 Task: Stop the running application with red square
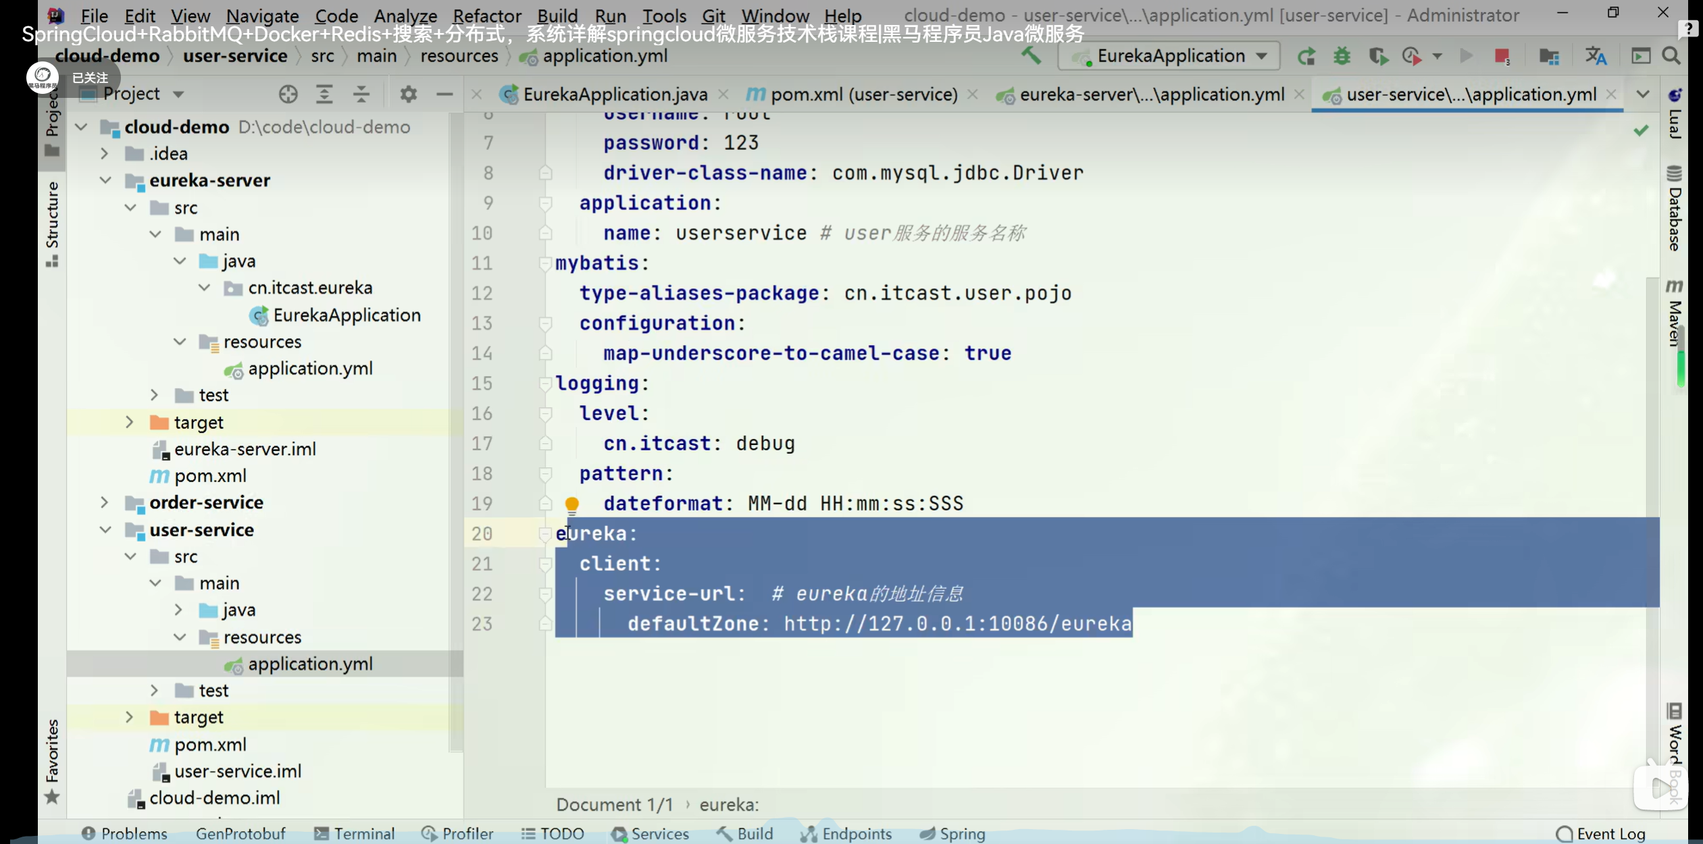(x=1501, y=56)
